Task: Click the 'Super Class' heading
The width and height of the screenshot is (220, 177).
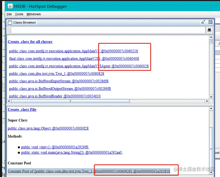Action: (17, 120)
